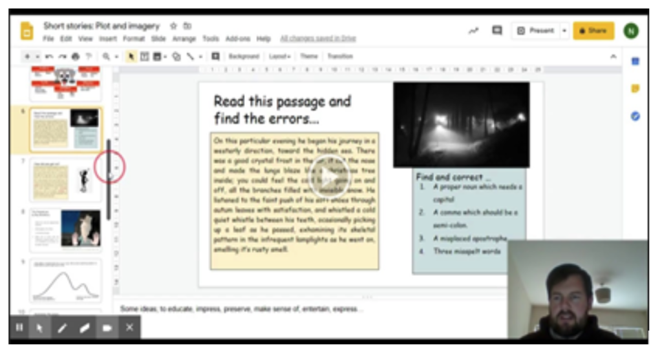Screen dimensions: 662x356
Task: Toggle the webcam in the recorder toolbar
Action: [x=107, y=328]
